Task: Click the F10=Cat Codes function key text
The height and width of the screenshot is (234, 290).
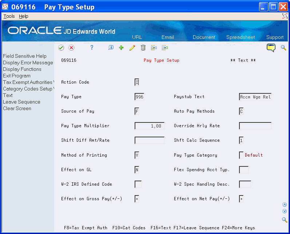Action: (x=129, y=228)
